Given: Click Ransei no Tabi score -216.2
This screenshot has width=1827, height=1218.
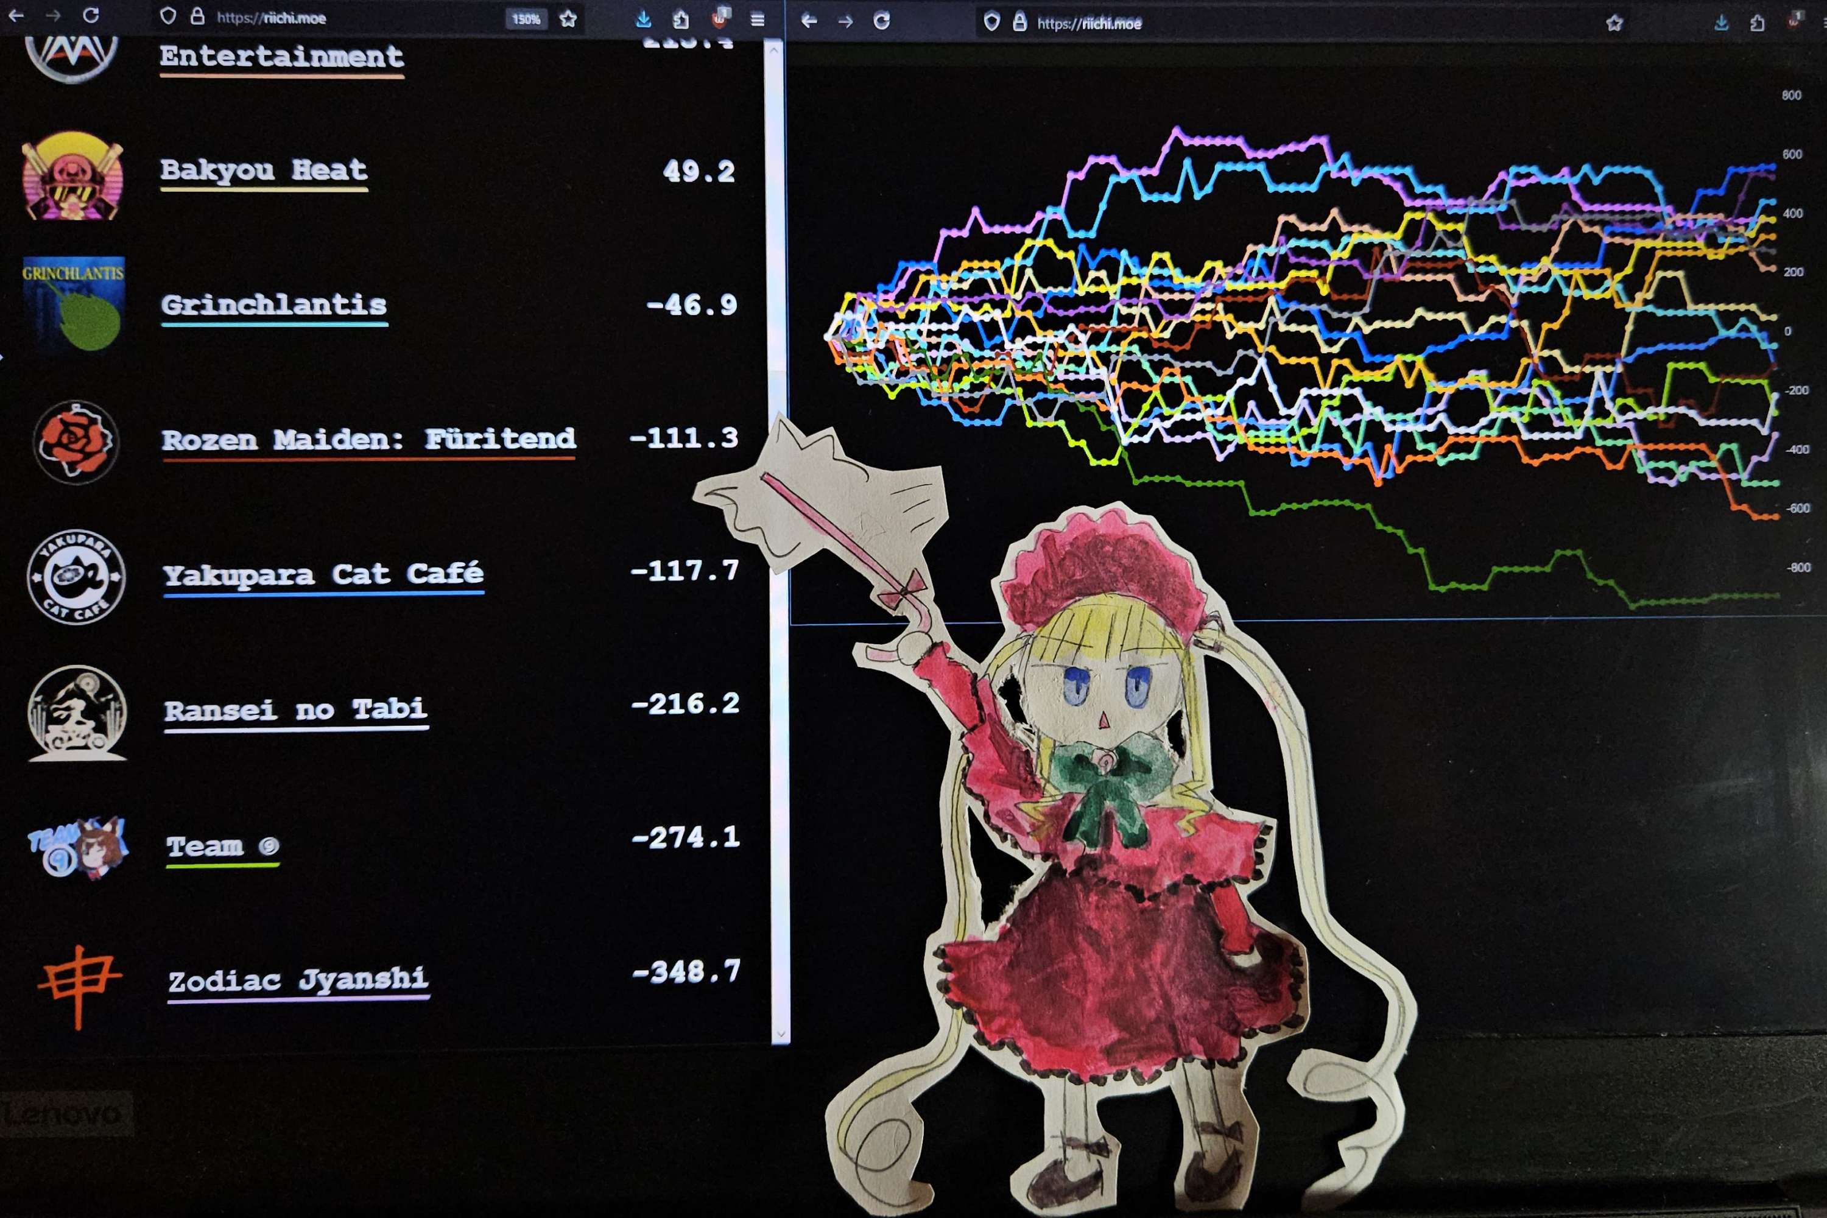Looking at the screenshot, I should click(x=685, y=705).
